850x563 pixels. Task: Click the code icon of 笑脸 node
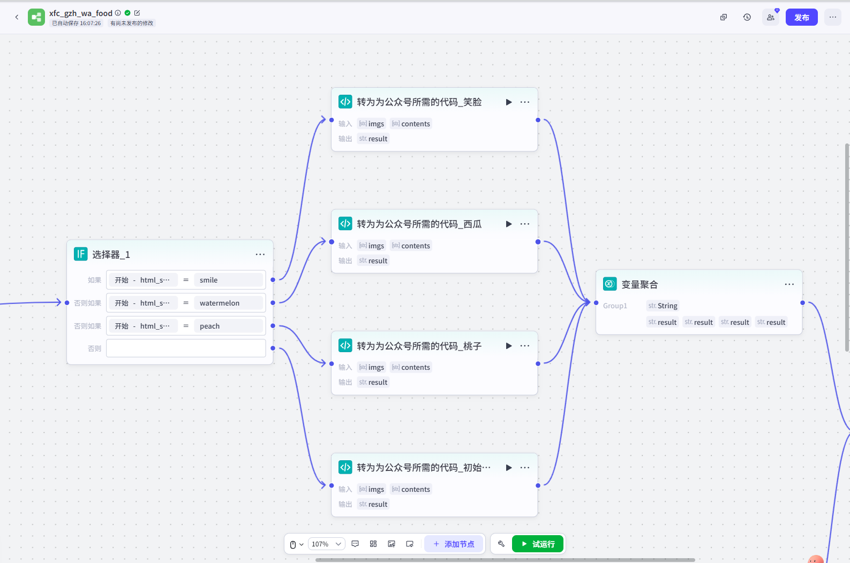(345, 102)
